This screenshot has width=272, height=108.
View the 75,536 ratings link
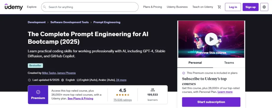(x=122, y=100)
